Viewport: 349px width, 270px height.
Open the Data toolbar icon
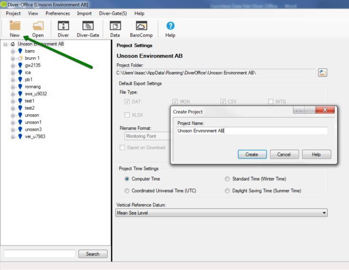point(115,26)
